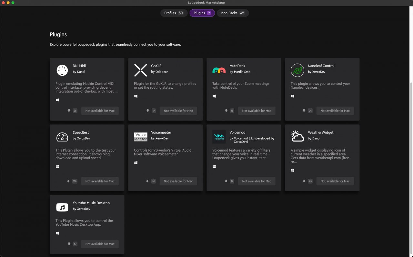Click Not available for Mac on Youtube Music Desktop
This screenshot has width=413, height=257.
click(100, 244)
